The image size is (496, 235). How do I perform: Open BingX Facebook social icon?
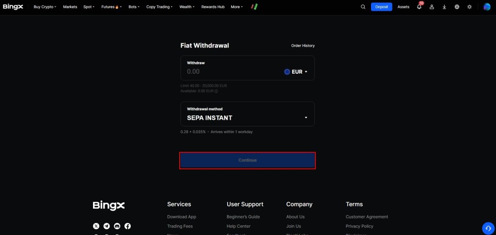click(x=127, y=226)
